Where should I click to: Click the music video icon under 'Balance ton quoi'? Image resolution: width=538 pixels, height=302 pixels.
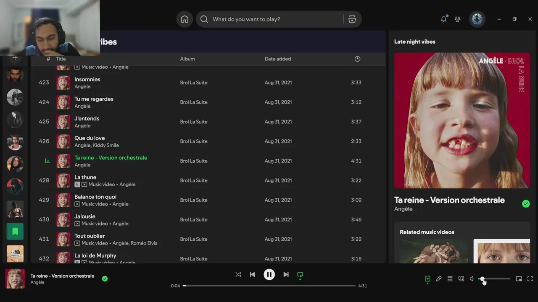[77, 204]
